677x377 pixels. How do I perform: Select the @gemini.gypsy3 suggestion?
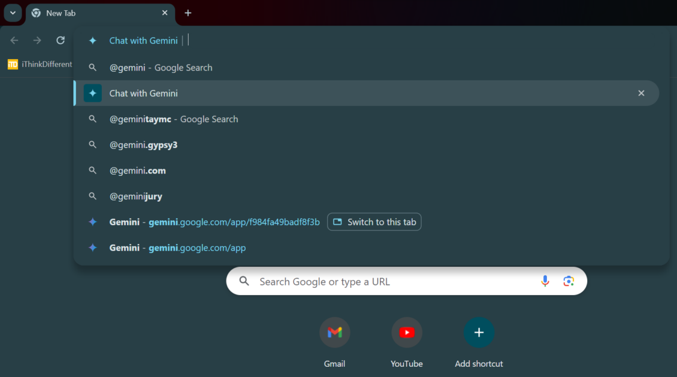144,145
